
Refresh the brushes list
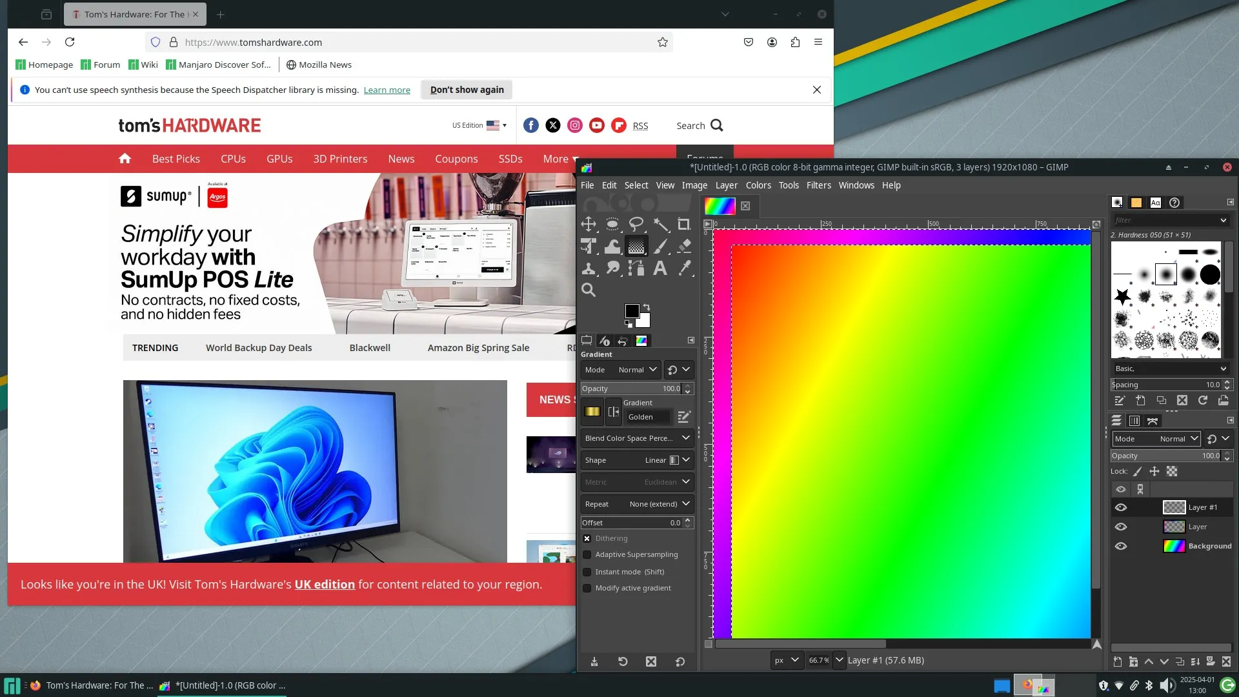1203,401
